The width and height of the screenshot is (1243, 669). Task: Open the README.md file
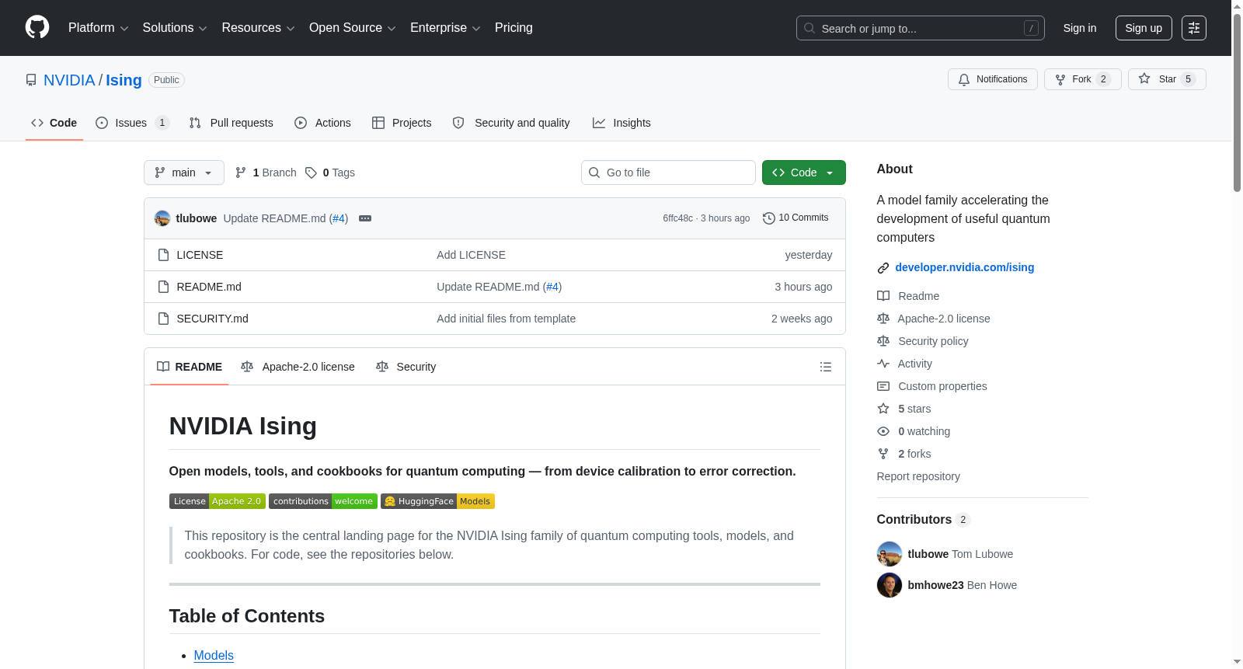(209, 287)
